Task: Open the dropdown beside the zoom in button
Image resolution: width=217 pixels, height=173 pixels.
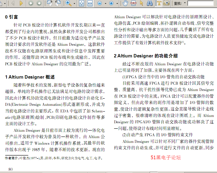Action: click(117, 3)
